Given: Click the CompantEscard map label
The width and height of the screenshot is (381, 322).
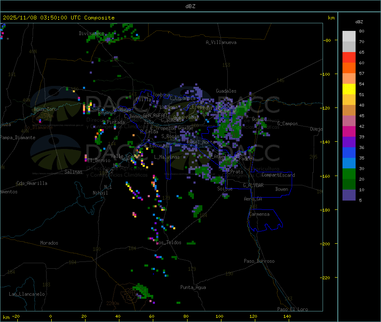Looking at the screenshot, I should [278, 175].
